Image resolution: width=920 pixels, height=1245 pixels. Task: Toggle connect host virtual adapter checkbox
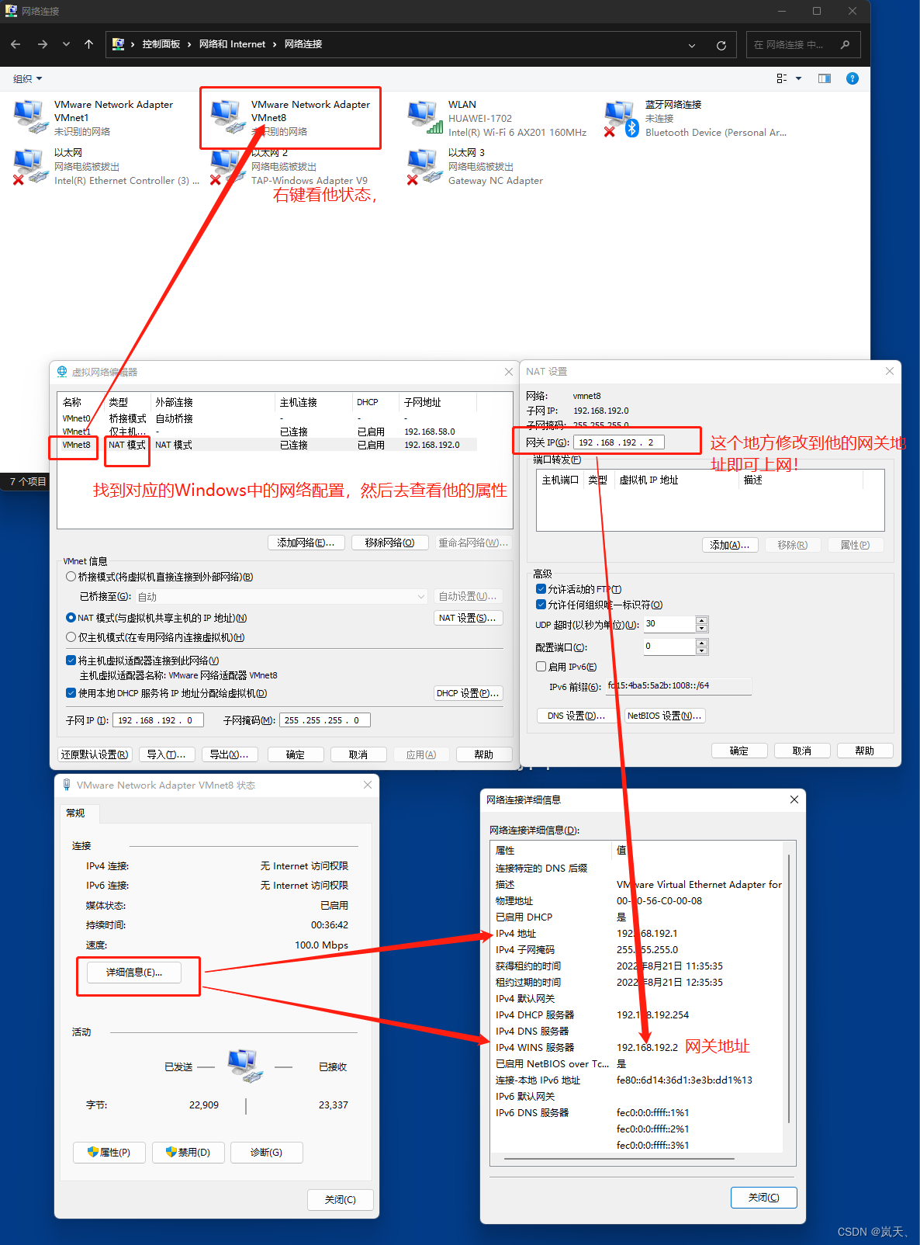(71, 661)
